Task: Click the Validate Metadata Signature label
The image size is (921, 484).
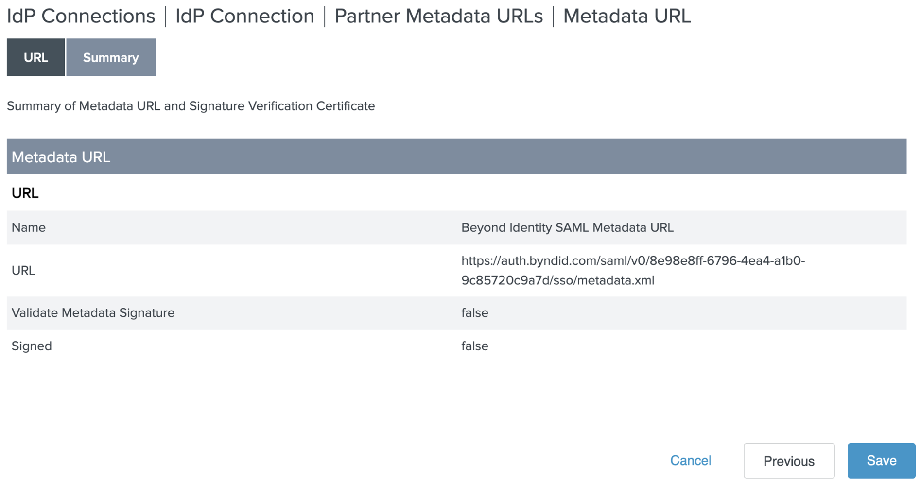Action: coord(93,313)
